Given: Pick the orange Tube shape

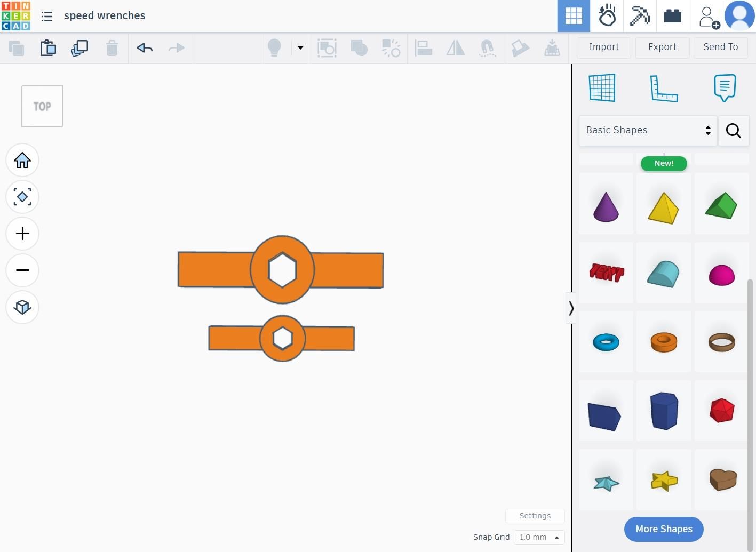Looking at the screenshot, I should (664, 342).
